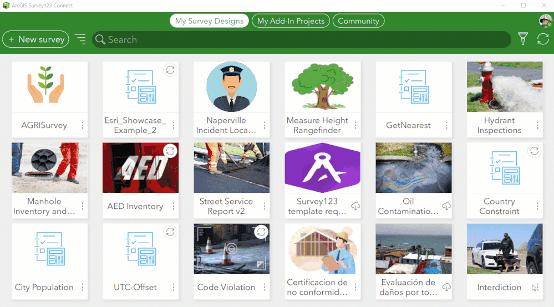Open options menu for AGRISurvey
Image resolution: width=554 pixels, height=307 pixels.
[x=82, y=125]
